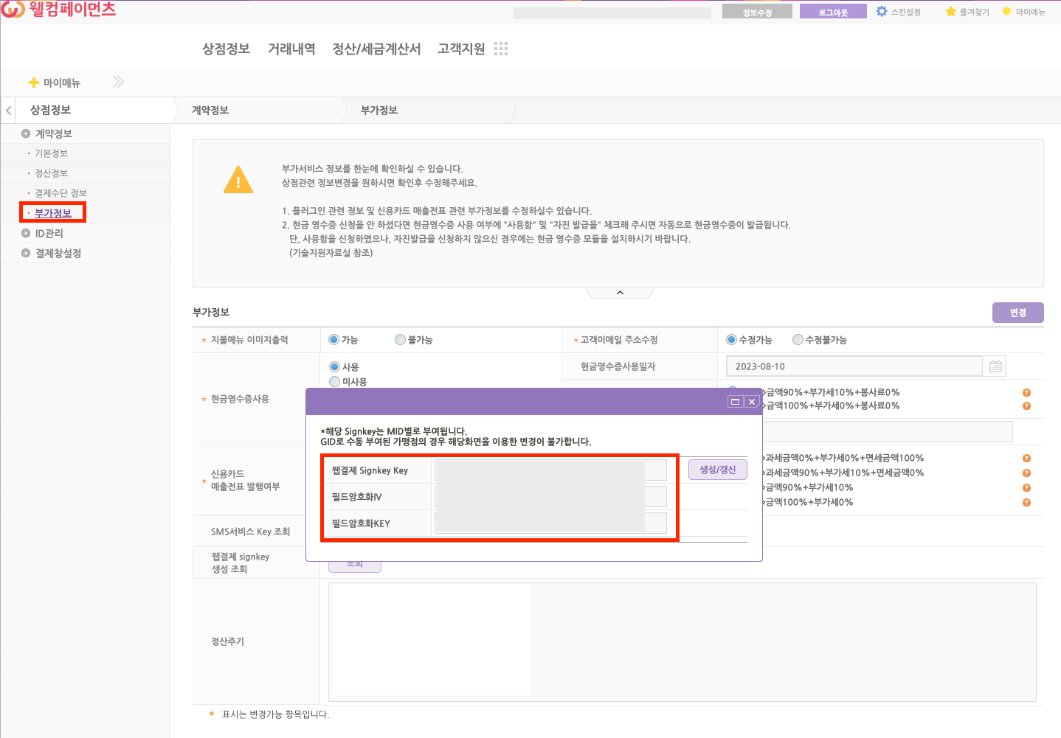Open 기본정보 in the sidebar
Screen dimensions: 1061x738
51,153
